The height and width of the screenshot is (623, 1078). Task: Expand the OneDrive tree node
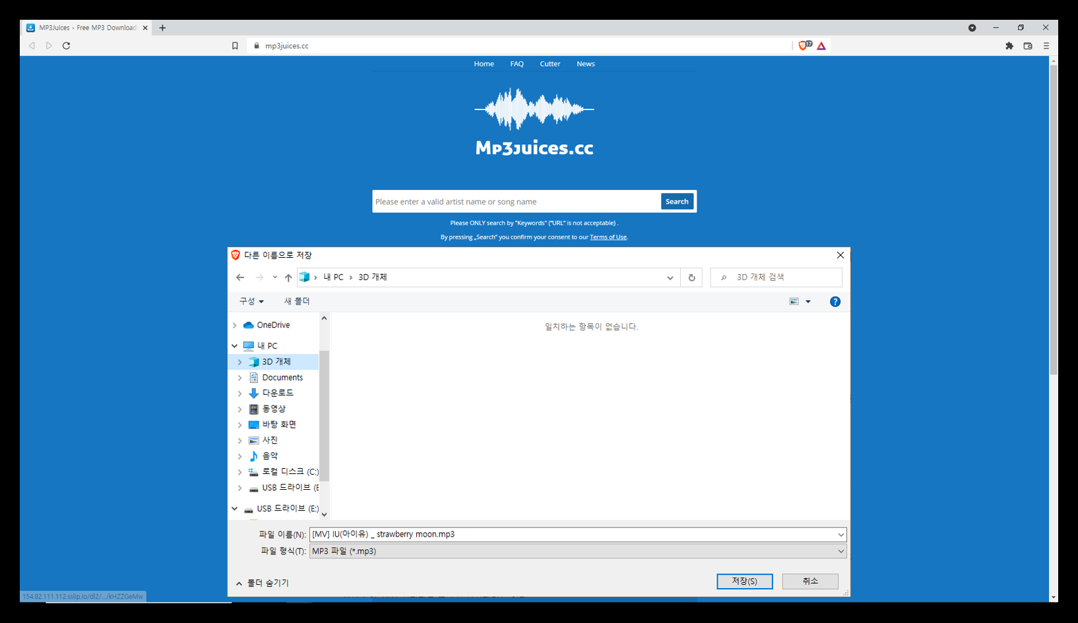pos(234,325)
